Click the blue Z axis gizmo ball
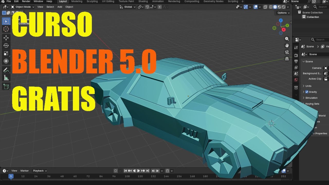 (x=281, y=20)
